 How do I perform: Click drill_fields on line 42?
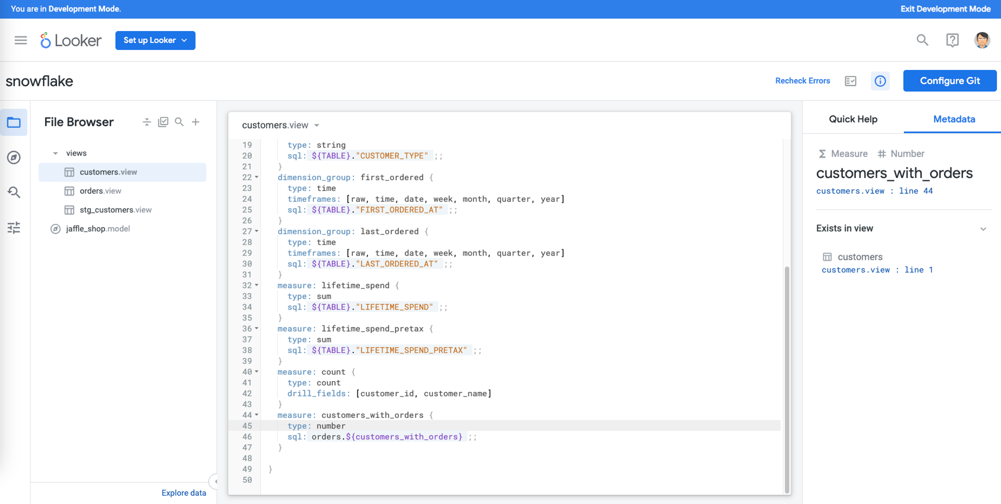(x=317, y=393)
